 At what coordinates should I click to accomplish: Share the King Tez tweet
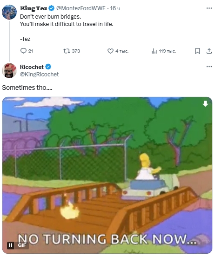click(x=209, y=51)
